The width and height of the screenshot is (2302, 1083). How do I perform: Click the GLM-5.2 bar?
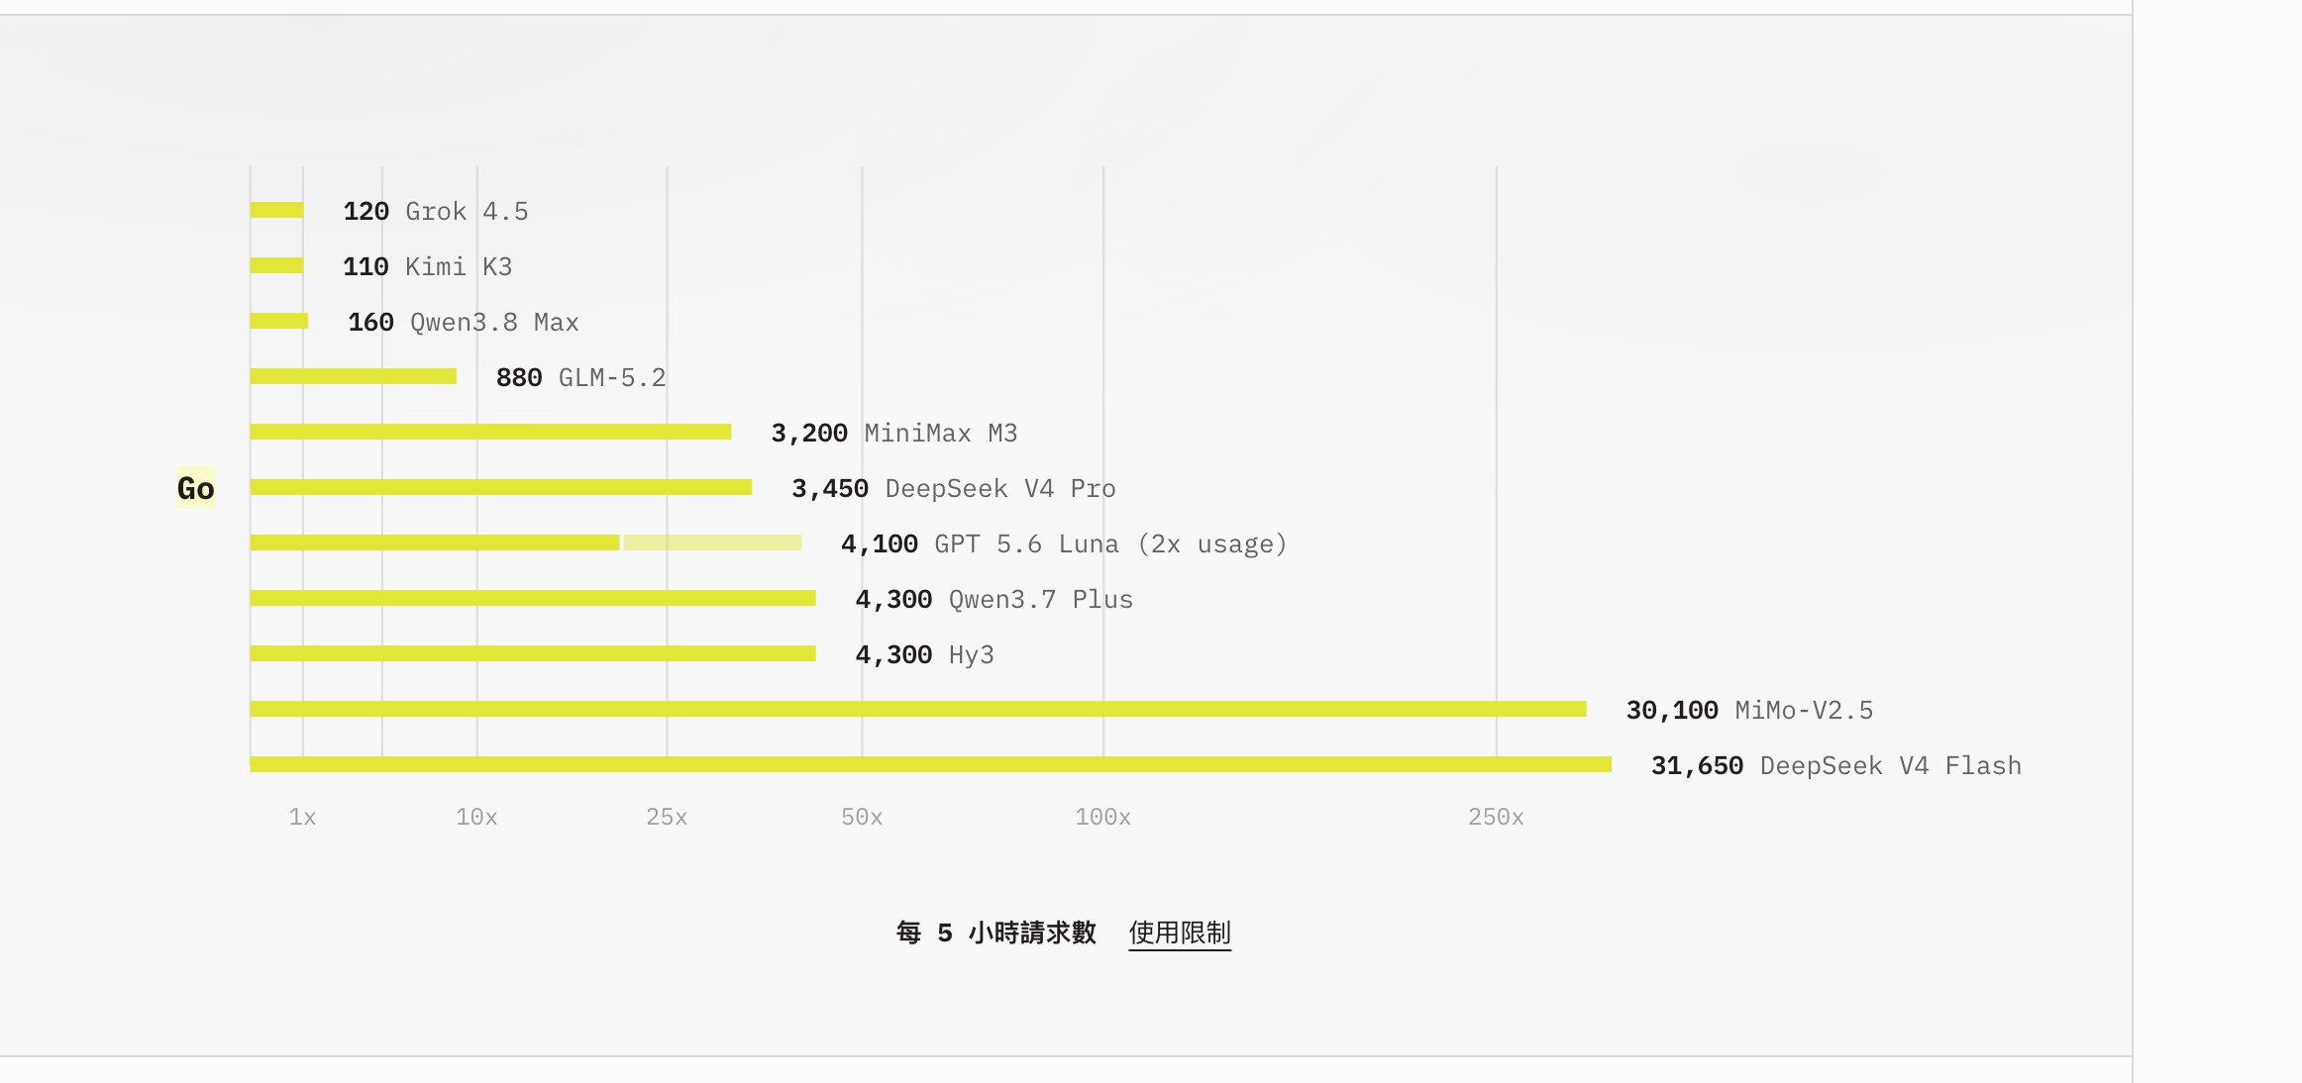point(354,376)
